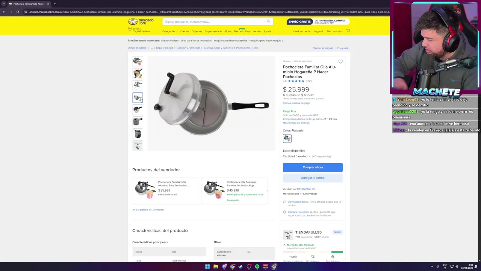Select the seventh product thumbnail
481x271 pixels.
point(138,134)
